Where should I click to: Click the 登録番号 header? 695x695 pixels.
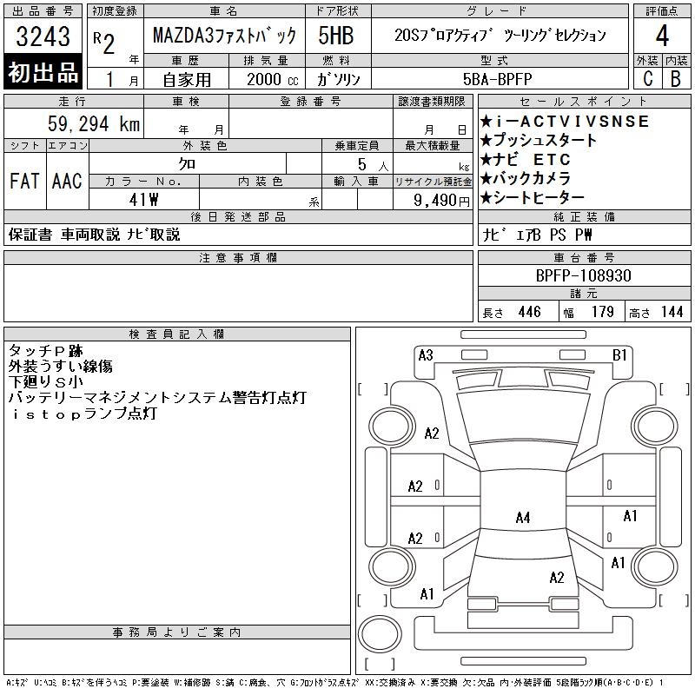(311, 102)
